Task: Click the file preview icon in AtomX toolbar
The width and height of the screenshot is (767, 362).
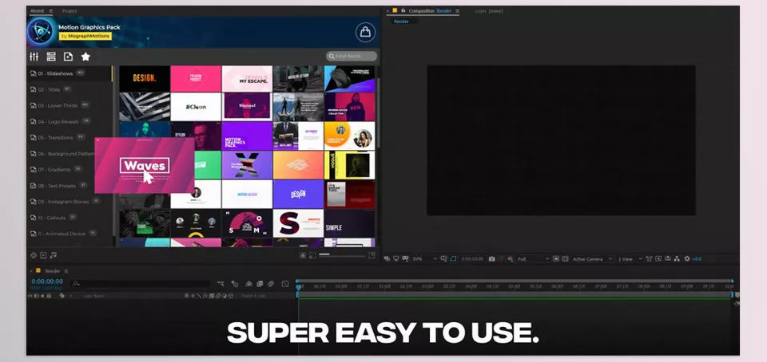Action: pos(68,57)
